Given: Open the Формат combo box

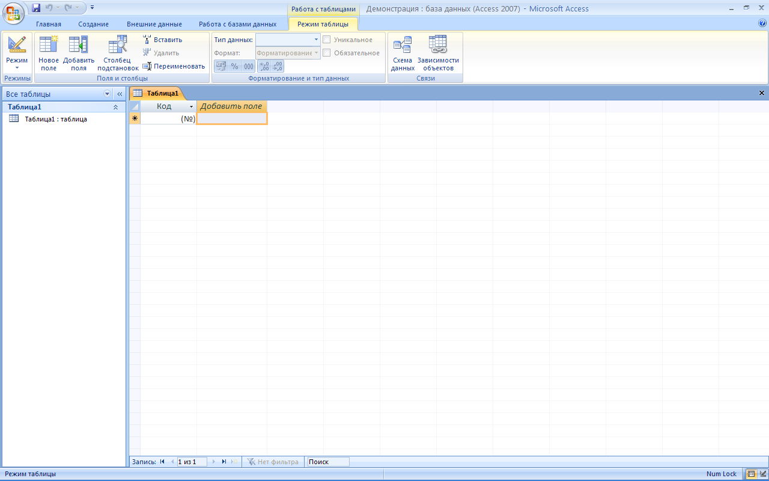Looking at the screenshot, I should click(x=288, y=53).
